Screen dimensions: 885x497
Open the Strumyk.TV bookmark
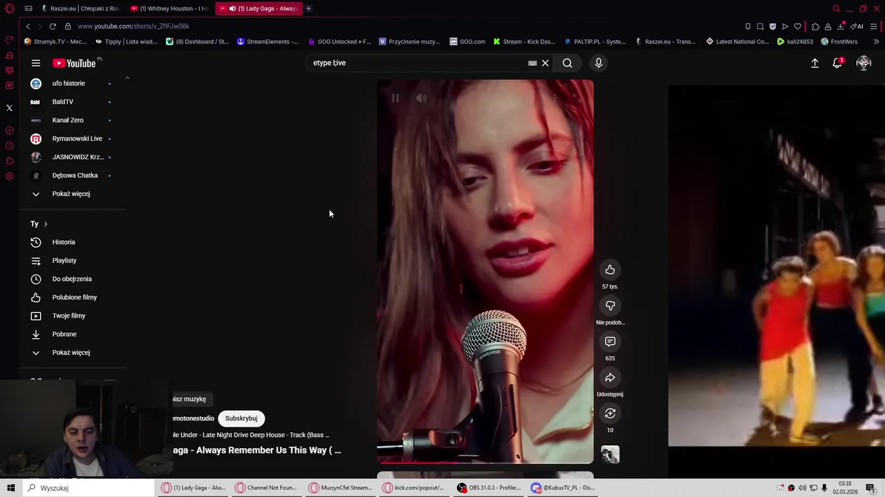coord(55,41)
